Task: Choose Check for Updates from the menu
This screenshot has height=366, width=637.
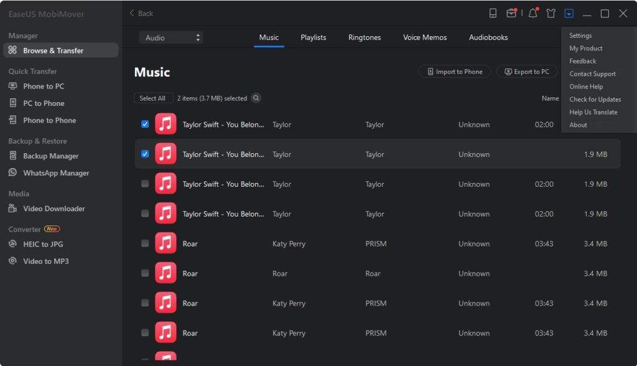Action: point(595,100)
